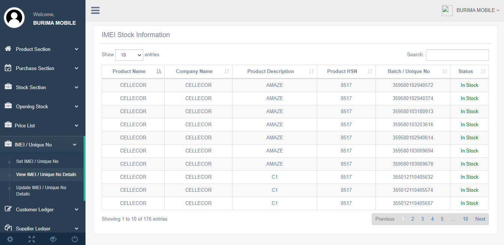
Task: Expand the Customer Ledger chevron
Action: pos(76,209)
